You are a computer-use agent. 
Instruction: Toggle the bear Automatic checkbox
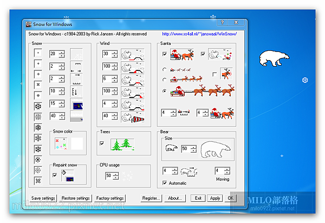point(165,183)
